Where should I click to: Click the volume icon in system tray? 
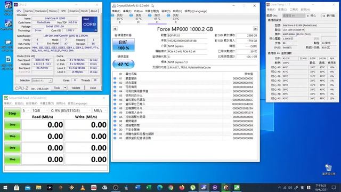click(x=290, y=187)
